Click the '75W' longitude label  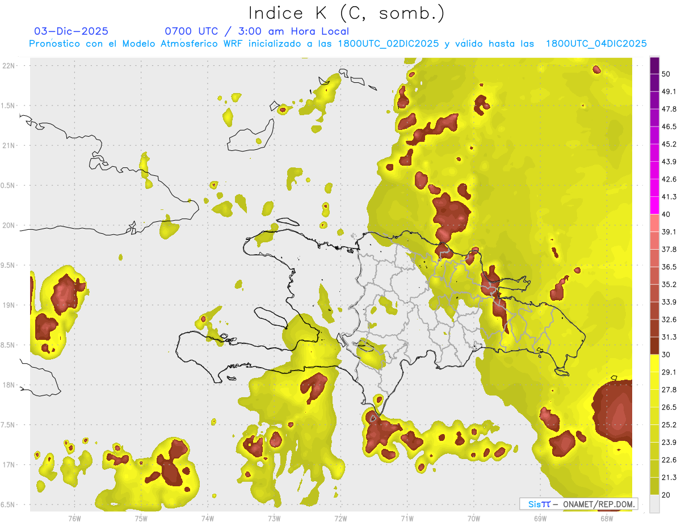(141, 518)
